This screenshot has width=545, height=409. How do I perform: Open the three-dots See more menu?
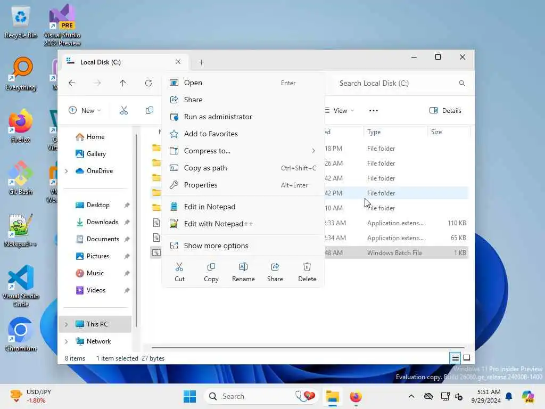373,111
